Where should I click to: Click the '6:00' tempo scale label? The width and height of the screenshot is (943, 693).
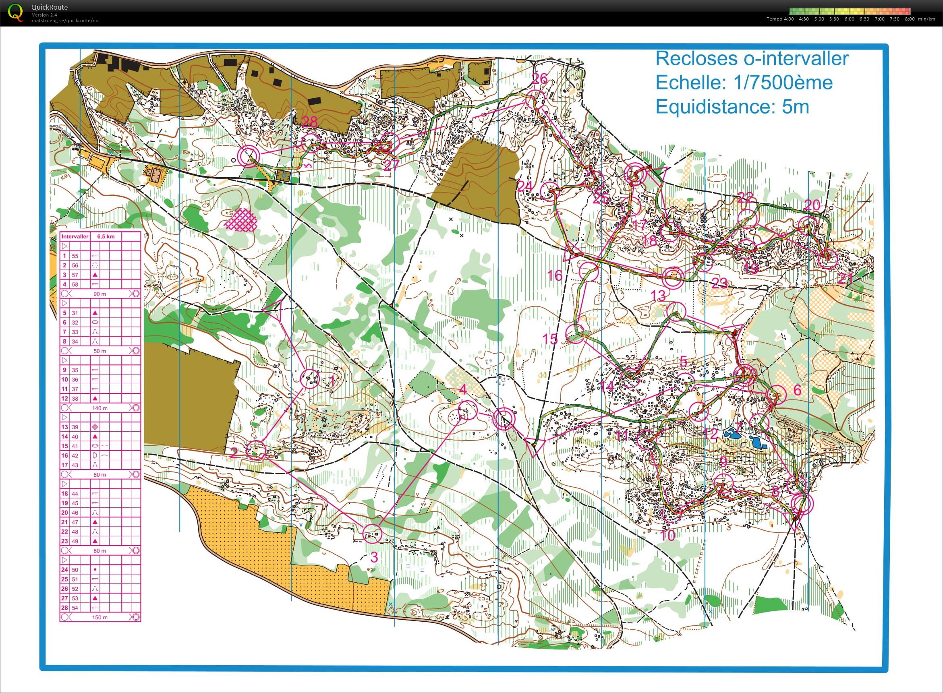click(x=849, y=19)
